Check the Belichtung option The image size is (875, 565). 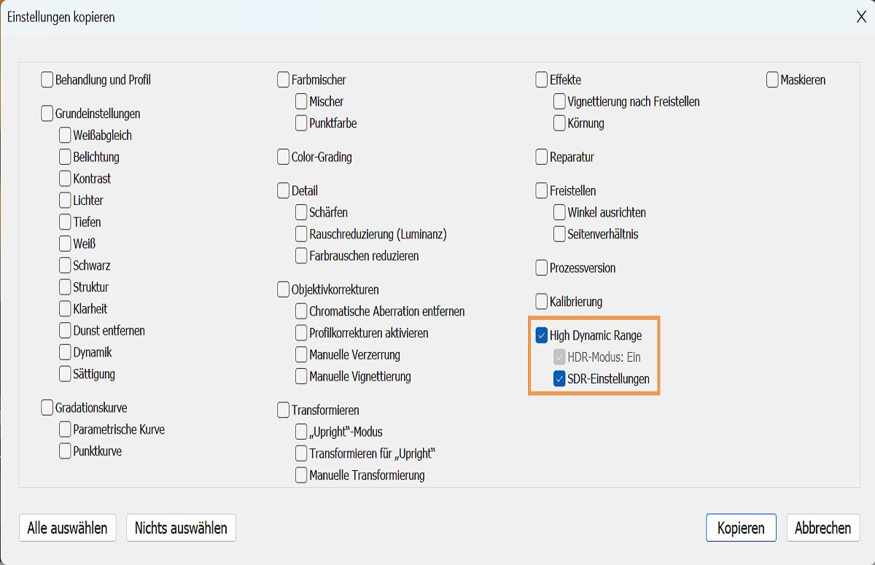[x=66, y=157]
